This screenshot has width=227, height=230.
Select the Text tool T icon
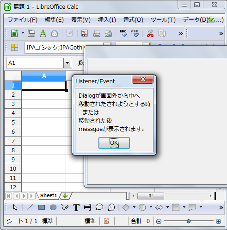pos(76,207)
